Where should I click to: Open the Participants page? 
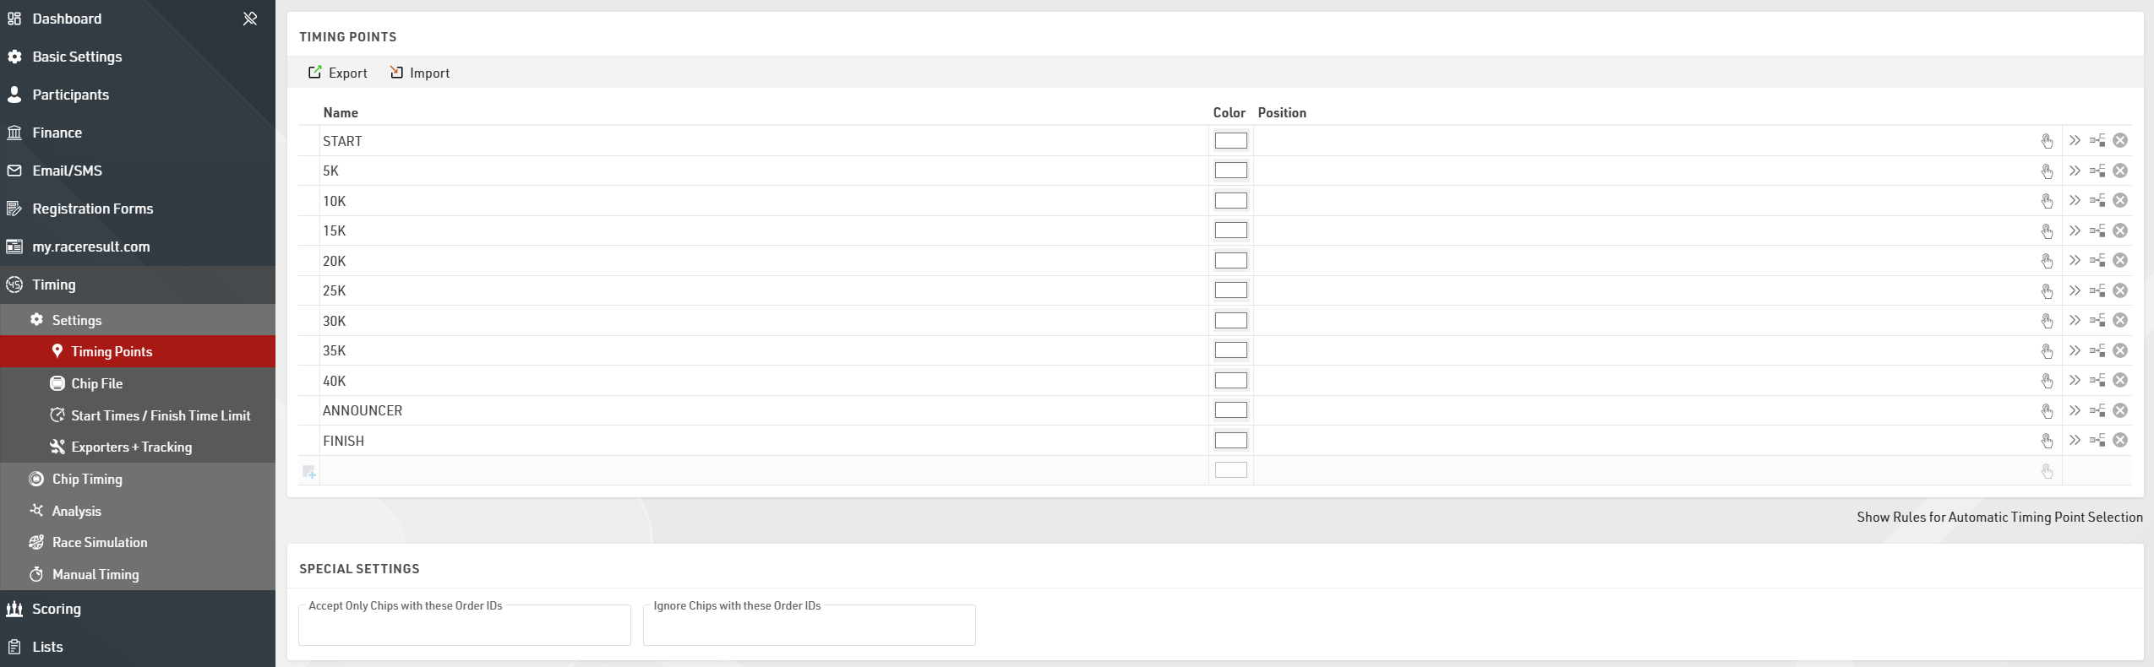[x=70, y=95]
